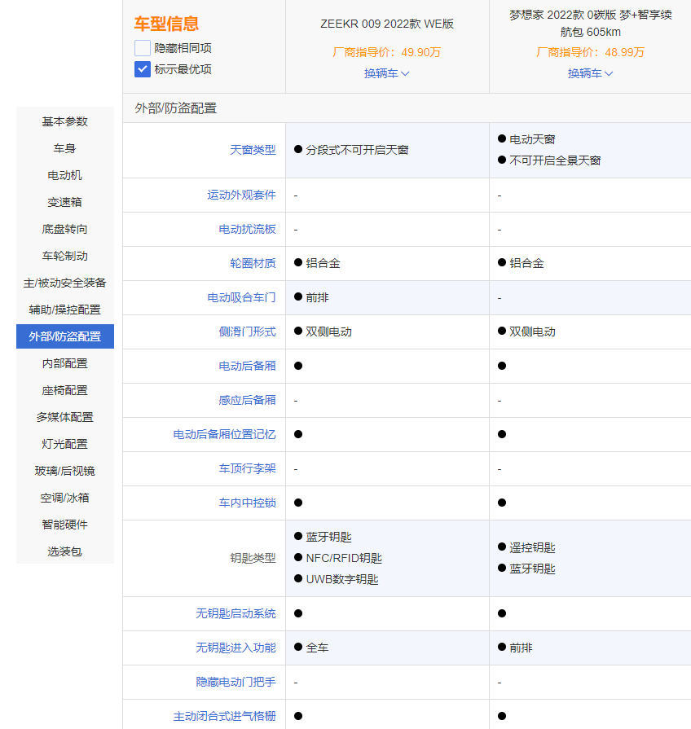Click the 隐藏电动门把手 parameter link

[x=235, y=682]
